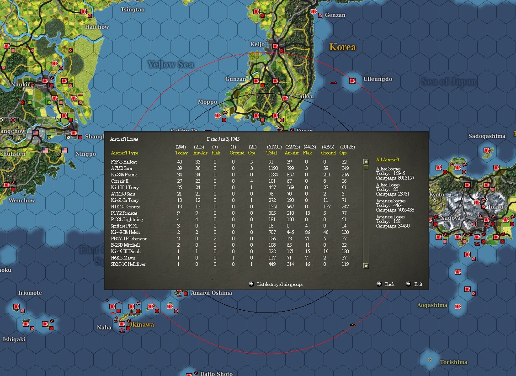Click the Okinawa map label
Image resolution: width=516 pixels, height=376 pixels.
click(140, 324)
